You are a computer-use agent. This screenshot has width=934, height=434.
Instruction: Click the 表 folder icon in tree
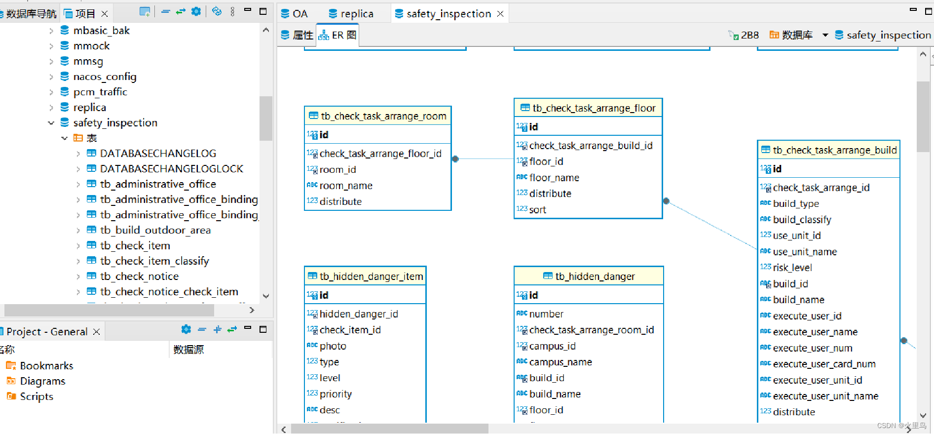(78, 138)
